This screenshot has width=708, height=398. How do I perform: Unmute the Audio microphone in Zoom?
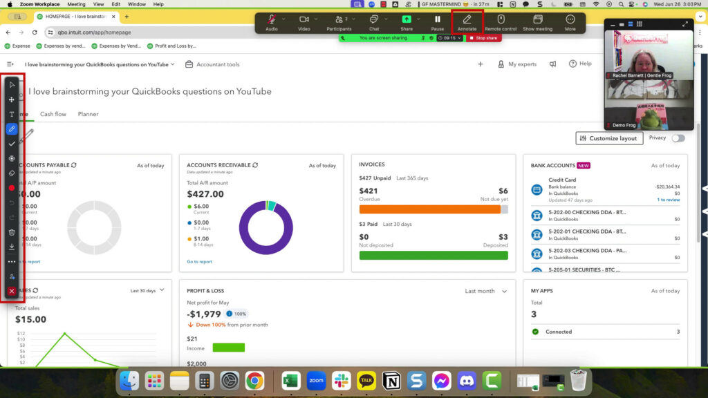(272, 22)
